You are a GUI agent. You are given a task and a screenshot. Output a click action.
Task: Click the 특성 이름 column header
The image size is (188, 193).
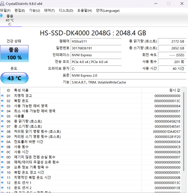(x=77, y=90)
